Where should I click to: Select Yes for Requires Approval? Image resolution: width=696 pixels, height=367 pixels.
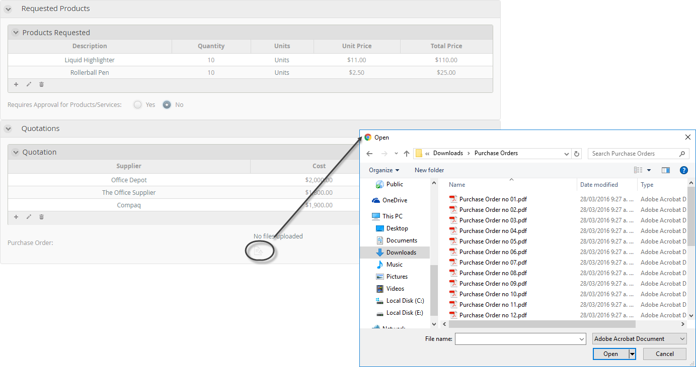point(137,105)
